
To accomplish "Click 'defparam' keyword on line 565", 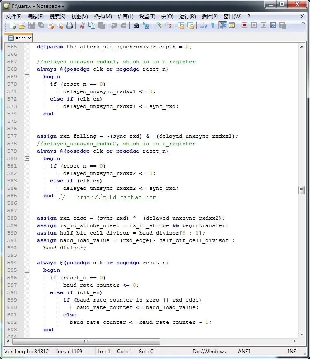I will 50,47.
